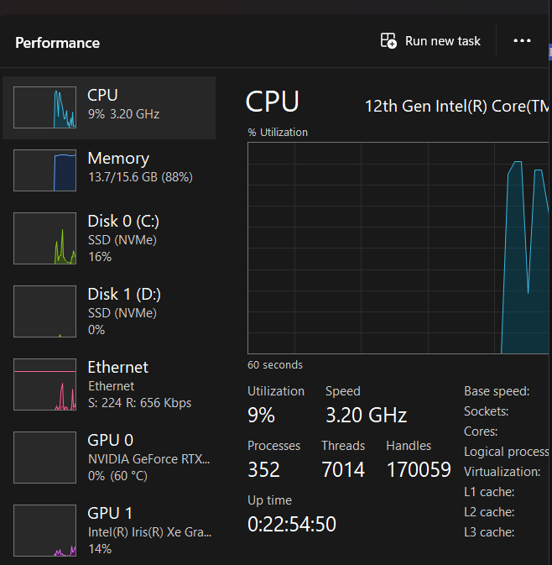The height and width of the screenshot is (565, 552).
Task: Click the Memory mini graph thumbnail
Action: (45, 170)
